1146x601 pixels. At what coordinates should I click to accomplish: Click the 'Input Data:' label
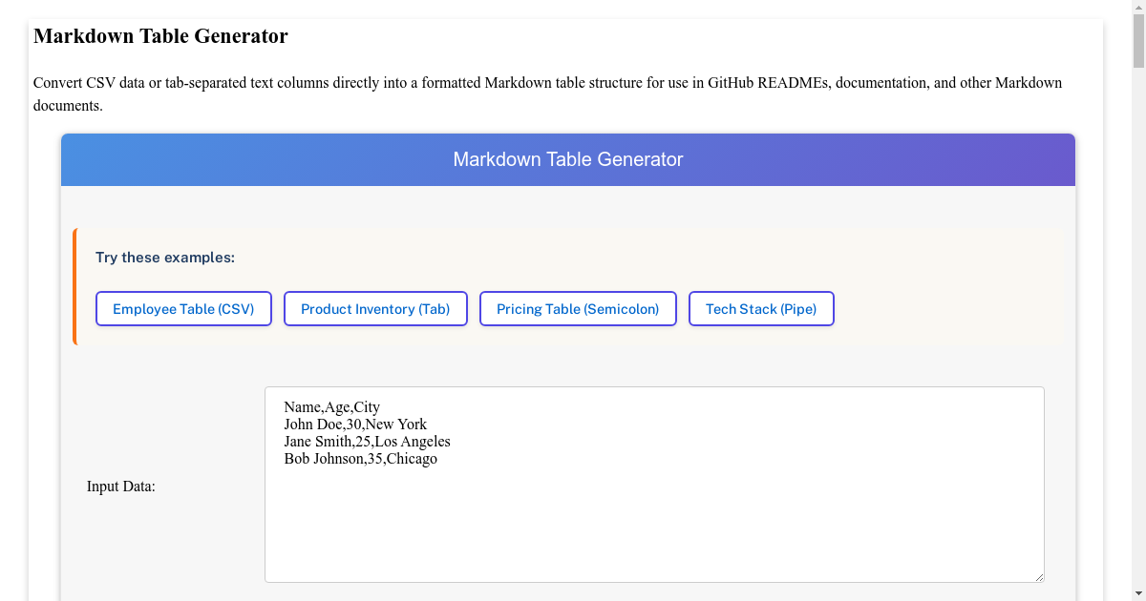pyautogui.click(x=121, y=487)
